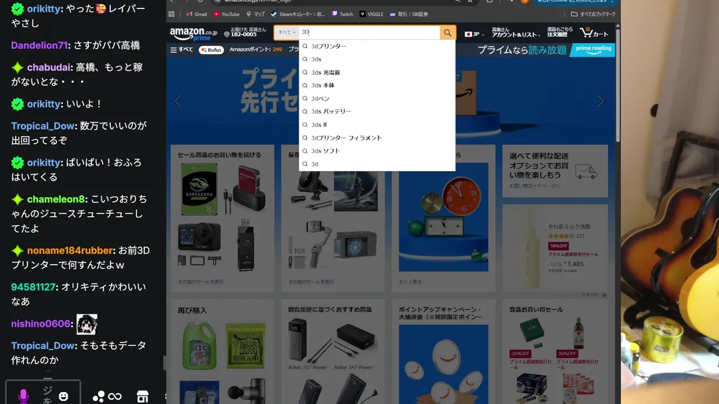This screenshot has width=719, height=404.
Task: Open the Barracuda 8TB hard drive thumbnail
Action: 199,189
